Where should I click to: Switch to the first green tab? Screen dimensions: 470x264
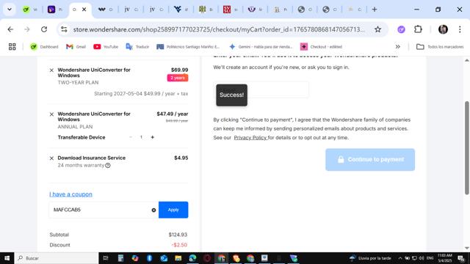tap(29, 10)
